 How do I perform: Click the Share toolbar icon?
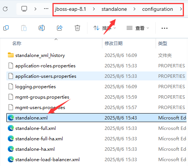click(60, 28)
